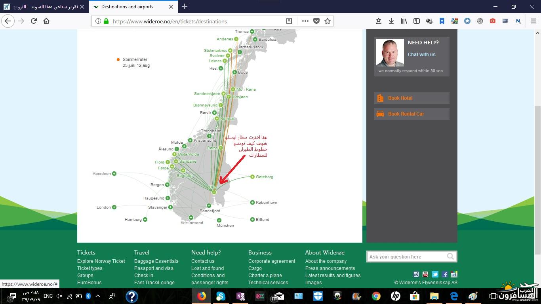Click the Book Hotel button
Viewport: 541px width, 304px height.
(412, 98)
